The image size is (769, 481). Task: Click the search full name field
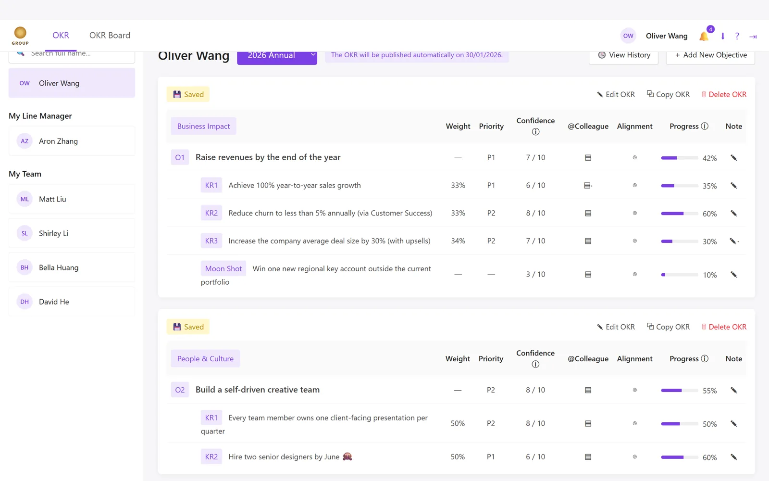tap(72, 56)
